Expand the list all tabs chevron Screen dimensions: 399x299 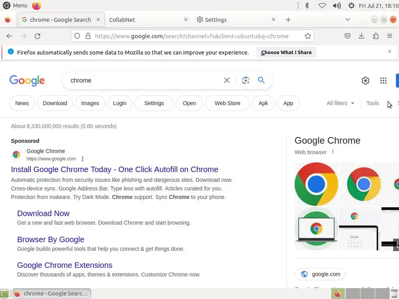tap(347, 19)
